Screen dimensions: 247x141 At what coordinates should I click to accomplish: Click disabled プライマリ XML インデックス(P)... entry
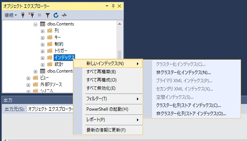click(x=192, y=81)
